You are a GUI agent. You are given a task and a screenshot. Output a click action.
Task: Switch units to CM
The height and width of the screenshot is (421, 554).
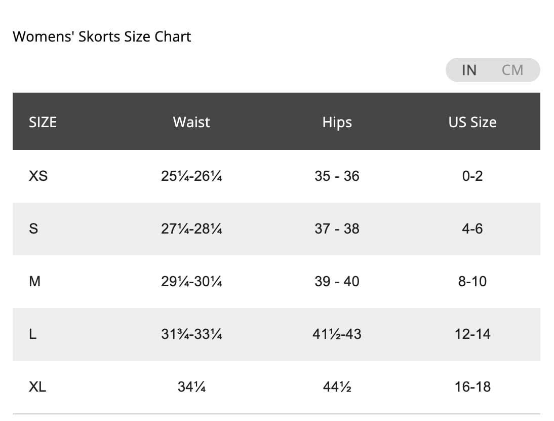tap(512, 70)
